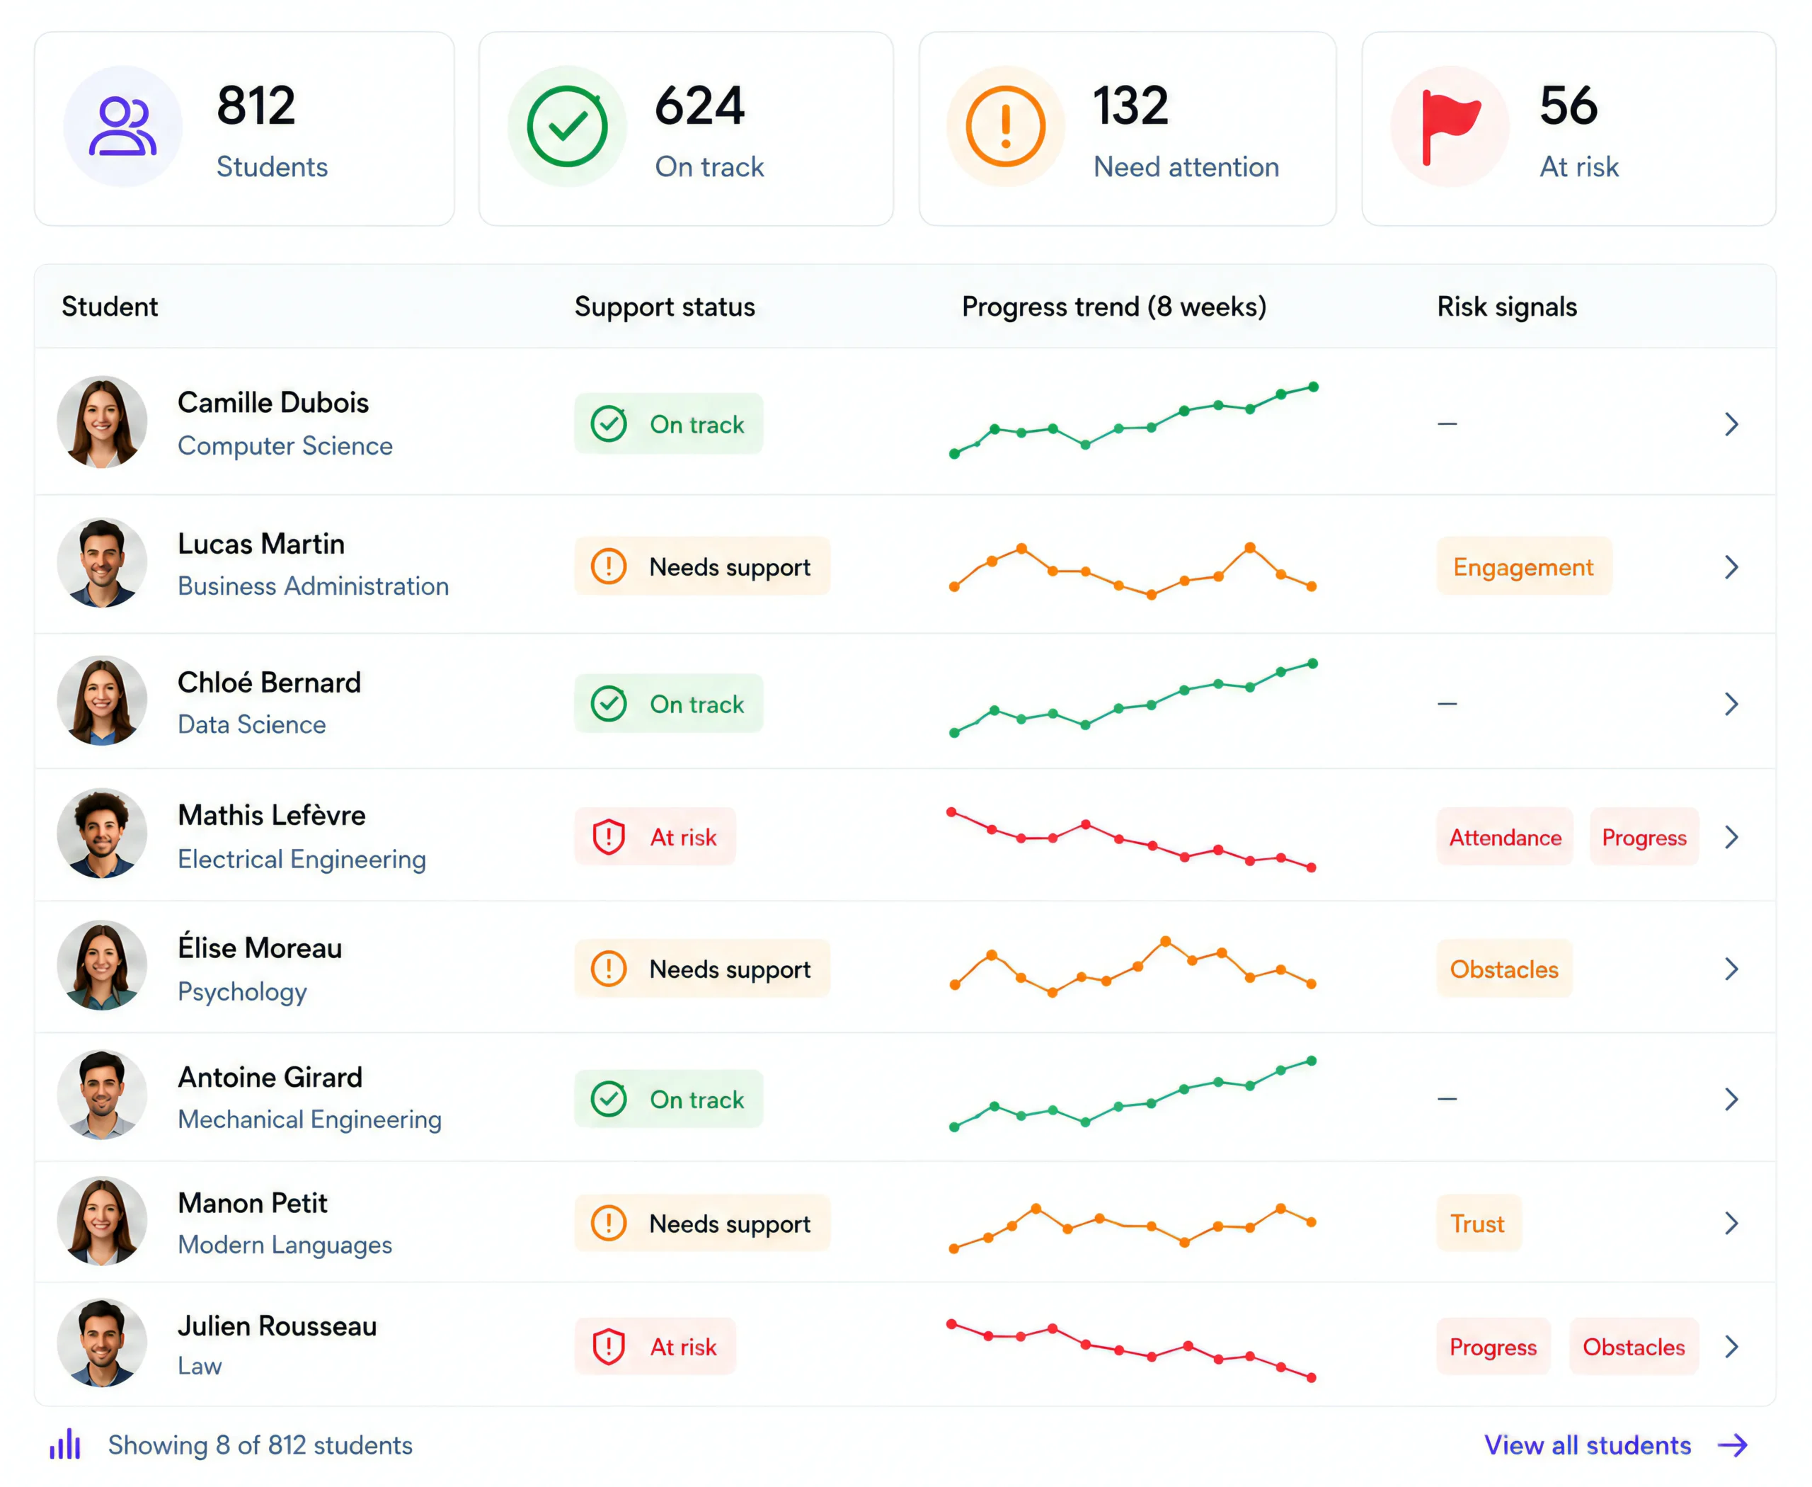
Task: Expand Mathis Lefèvre row chevron
Action: coord(1731,837)
